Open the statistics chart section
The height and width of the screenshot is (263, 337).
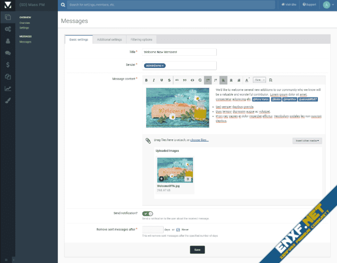tap(8, 88)
